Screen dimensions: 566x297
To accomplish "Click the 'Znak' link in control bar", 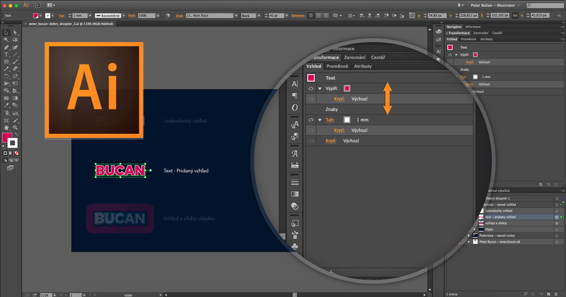I will click(179, 15).
